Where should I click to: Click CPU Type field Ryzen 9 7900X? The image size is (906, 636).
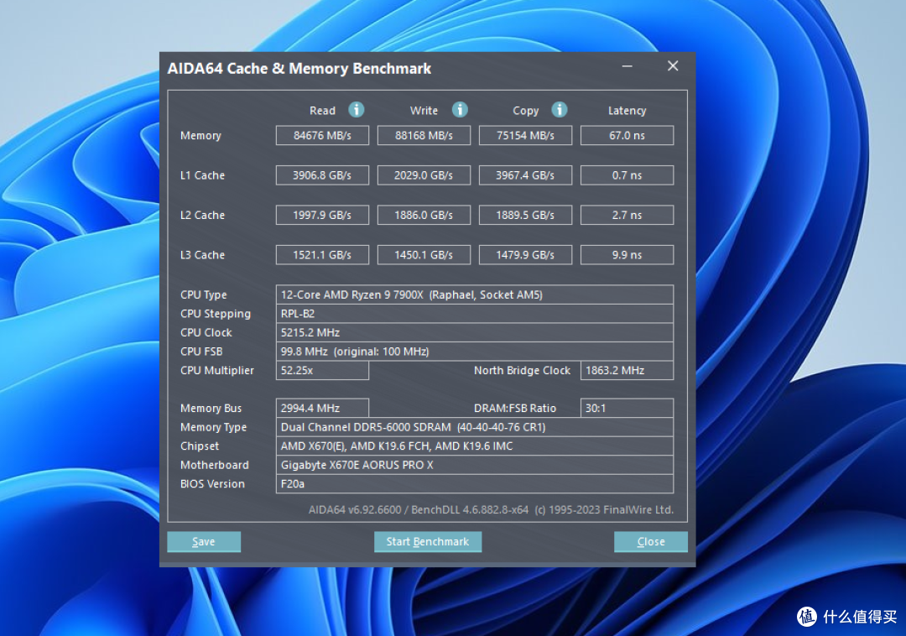(474, 295)
